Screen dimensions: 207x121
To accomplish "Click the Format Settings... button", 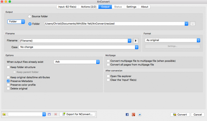I will [172, 46].
